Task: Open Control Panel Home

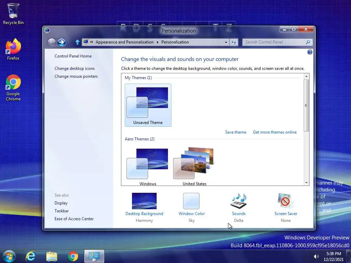Action: pyautogui.click(x=73, y=56)
